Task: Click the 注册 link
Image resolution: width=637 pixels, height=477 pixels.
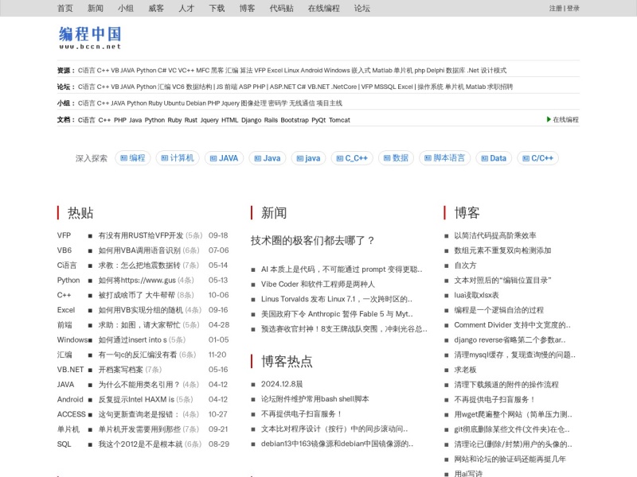Action: point(555,8)
